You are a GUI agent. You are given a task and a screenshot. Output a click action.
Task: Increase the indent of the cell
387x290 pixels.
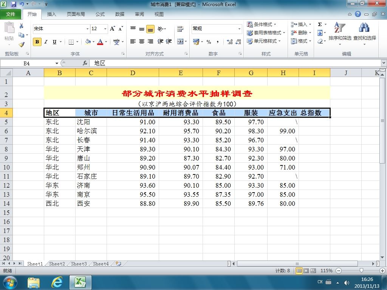[x=169, y=42]
